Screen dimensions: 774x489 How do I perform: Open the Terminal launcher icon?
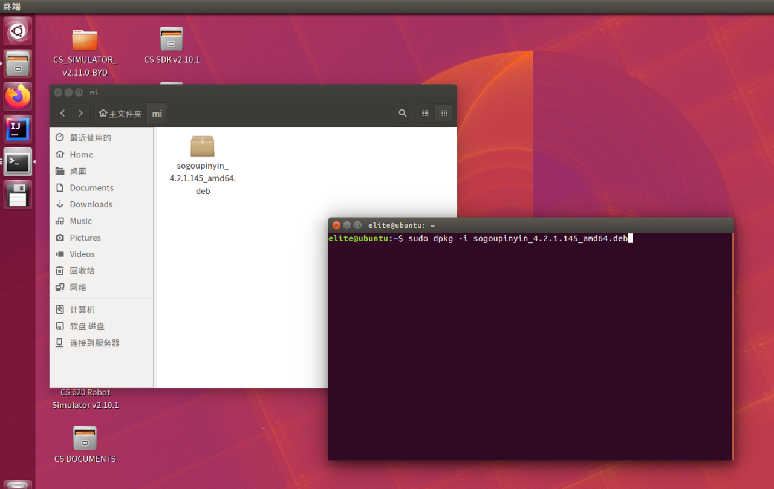18,161
